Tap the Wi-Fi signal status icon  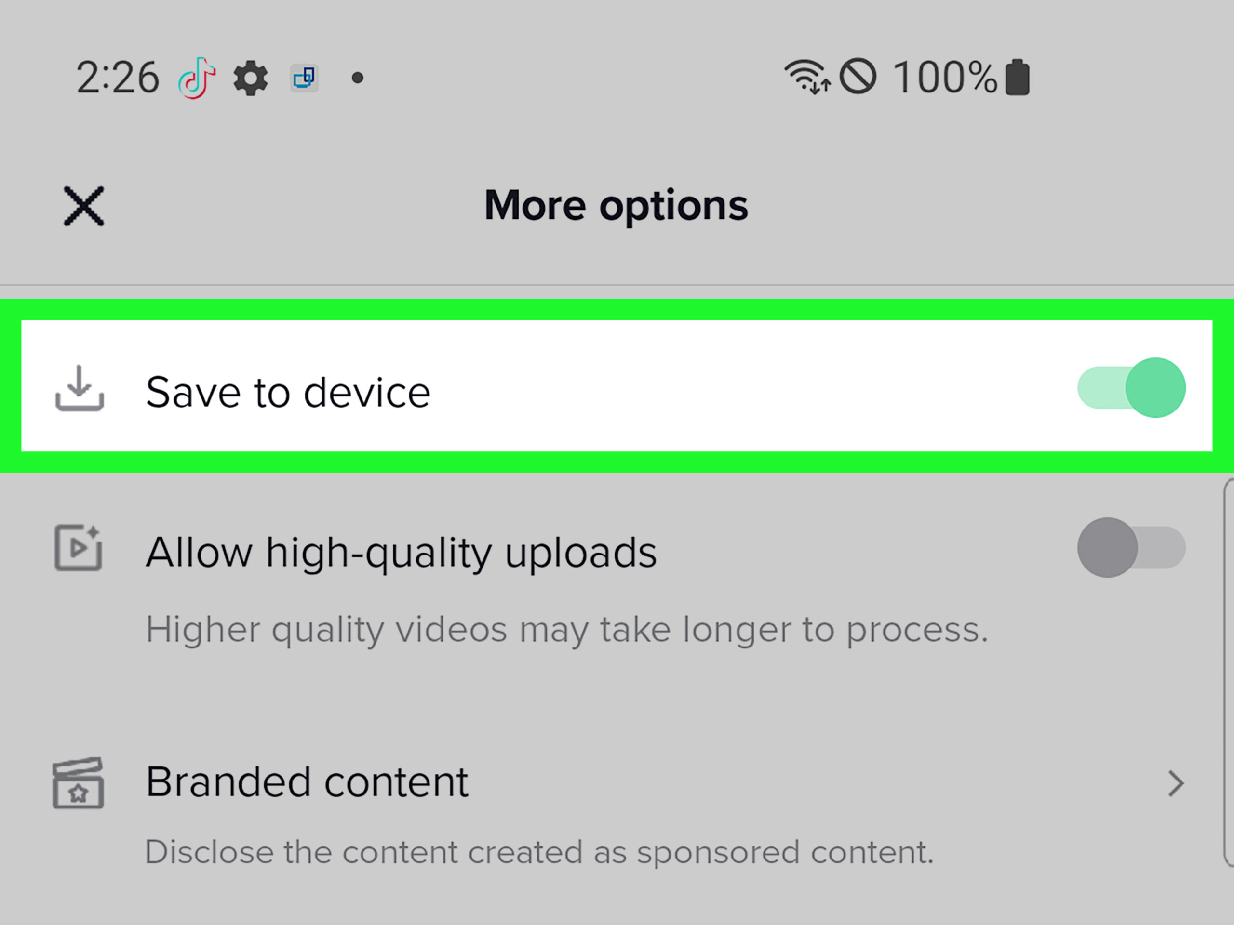click(806, 77)
